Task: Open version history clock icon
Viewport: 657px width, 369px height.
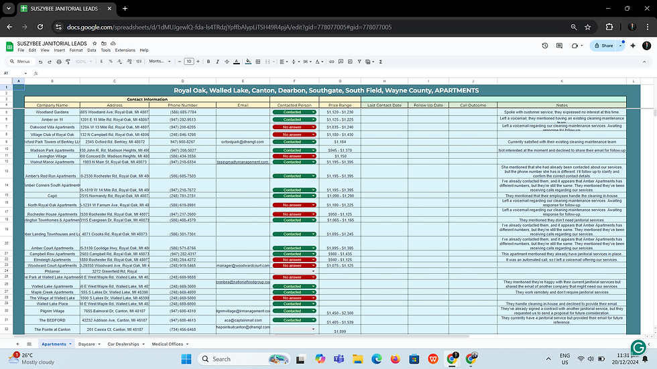Action: pyautogui.click(x=544, y=46)
